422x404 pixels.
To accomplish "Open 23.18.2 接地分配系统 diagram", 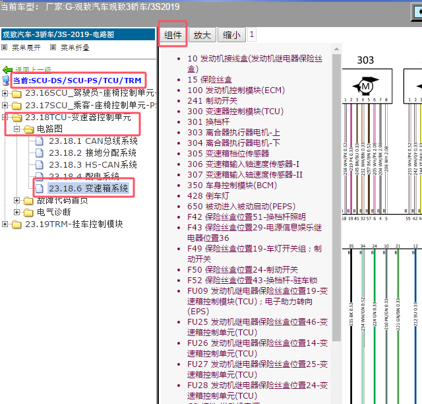I will [92, 152].
